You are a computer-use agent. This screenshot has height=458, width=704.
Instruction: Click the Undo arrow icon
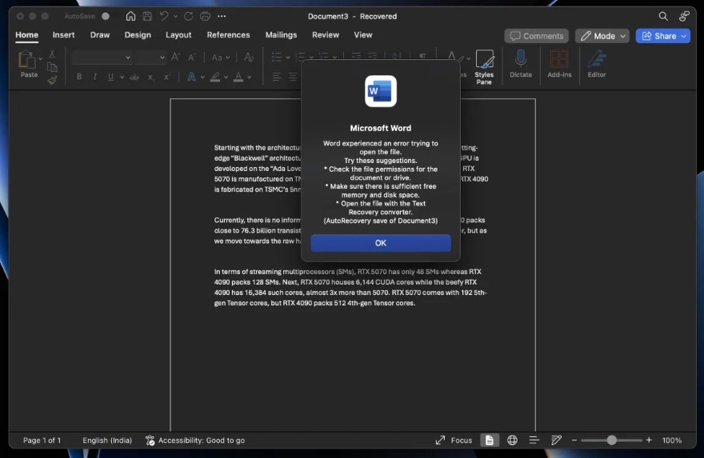164,16
